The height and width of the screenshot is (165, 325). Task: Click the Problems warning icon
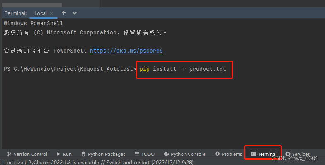coord(217,154)
